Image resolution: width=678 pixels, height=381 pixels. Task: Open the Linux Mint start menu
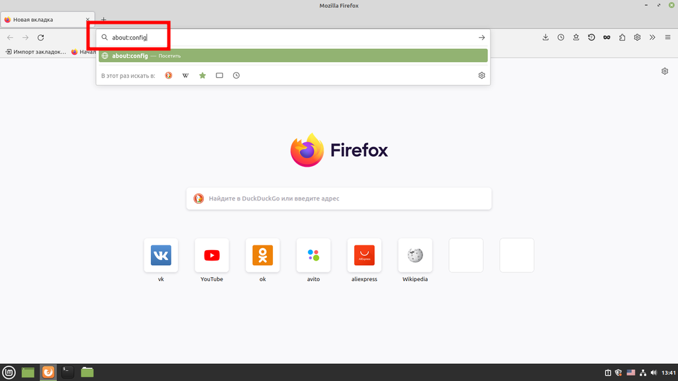9,372
